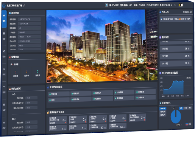Click the DDC subsystem status button
This screenshot has width=195, height=141.
(59, 100)
